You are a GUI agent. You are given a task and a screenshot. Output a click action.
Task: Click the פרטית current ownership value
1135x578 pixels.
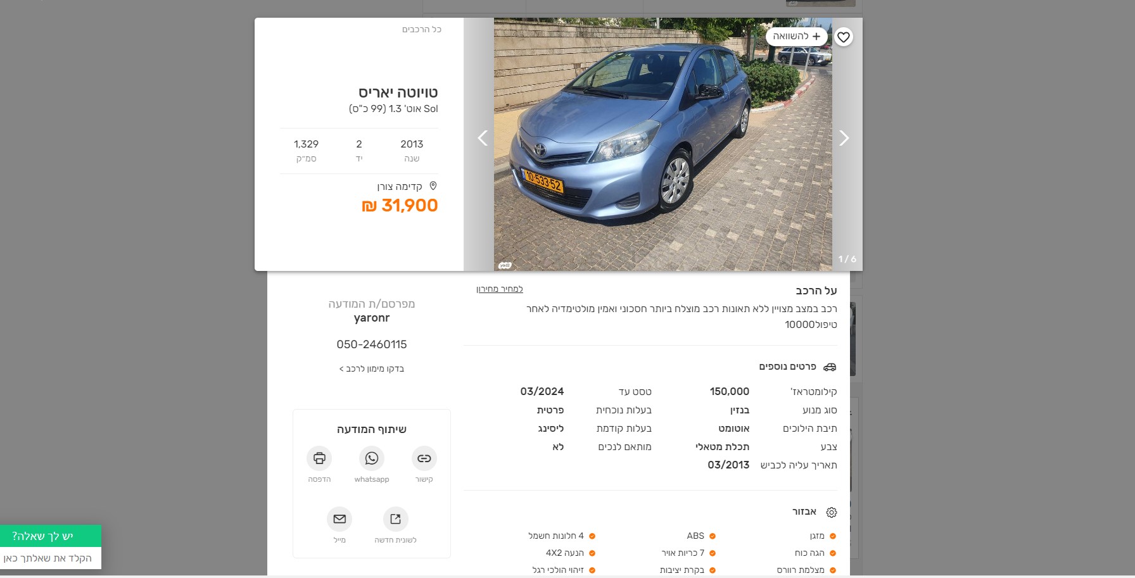click(x=550, y=410)
